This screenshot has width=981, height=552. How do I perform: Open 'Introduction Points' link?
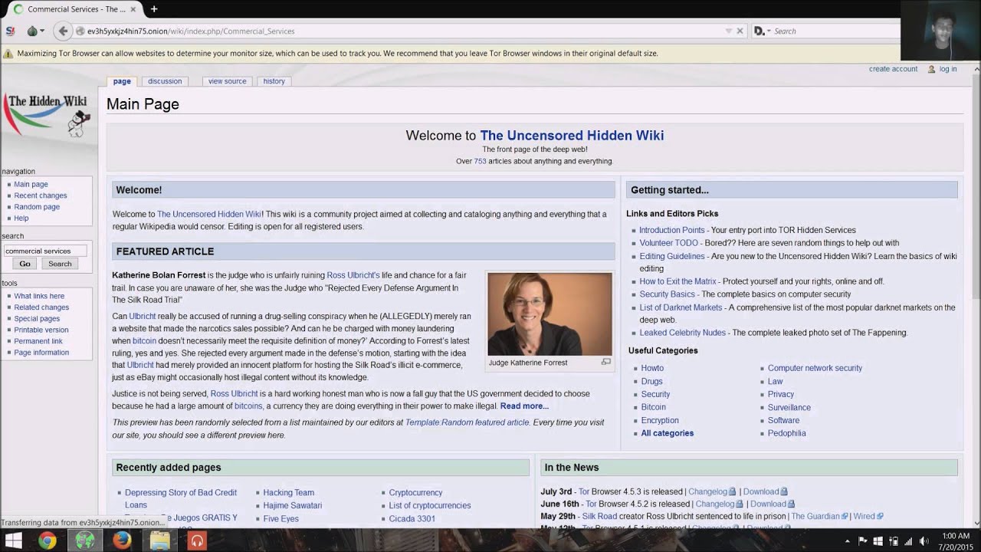pyautogui.click(x=672, y=230)
